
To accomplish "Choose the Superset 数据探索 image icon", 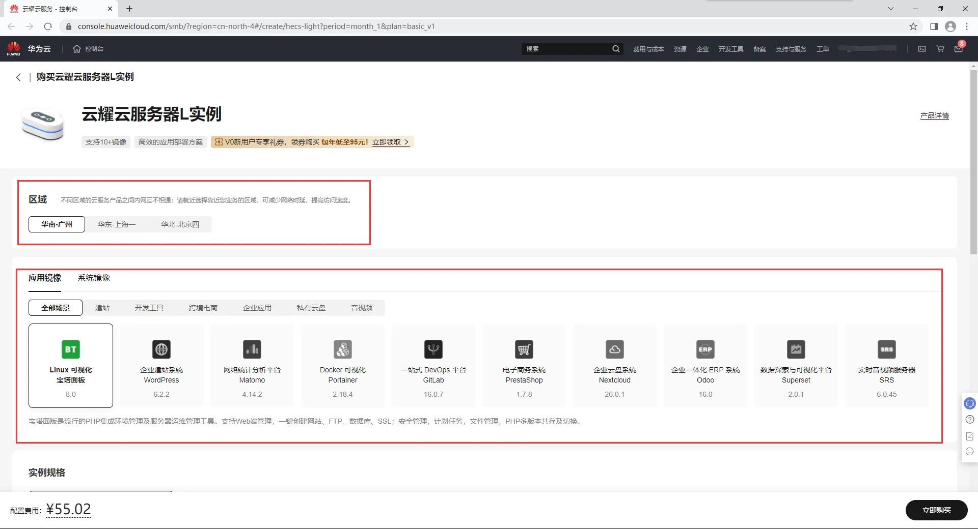I will (796, 349).
